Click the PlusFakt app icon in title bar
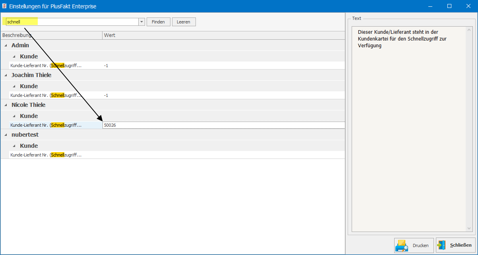478x255 pixels. click(5, 6)
